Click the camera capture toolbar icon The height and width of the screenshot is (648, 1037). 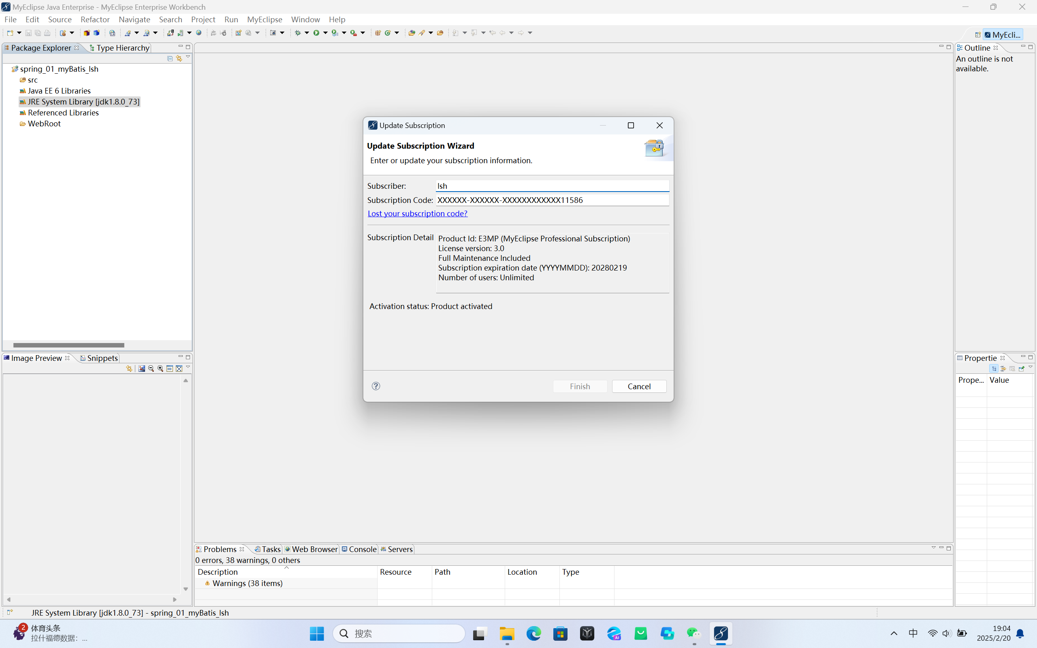273,32
